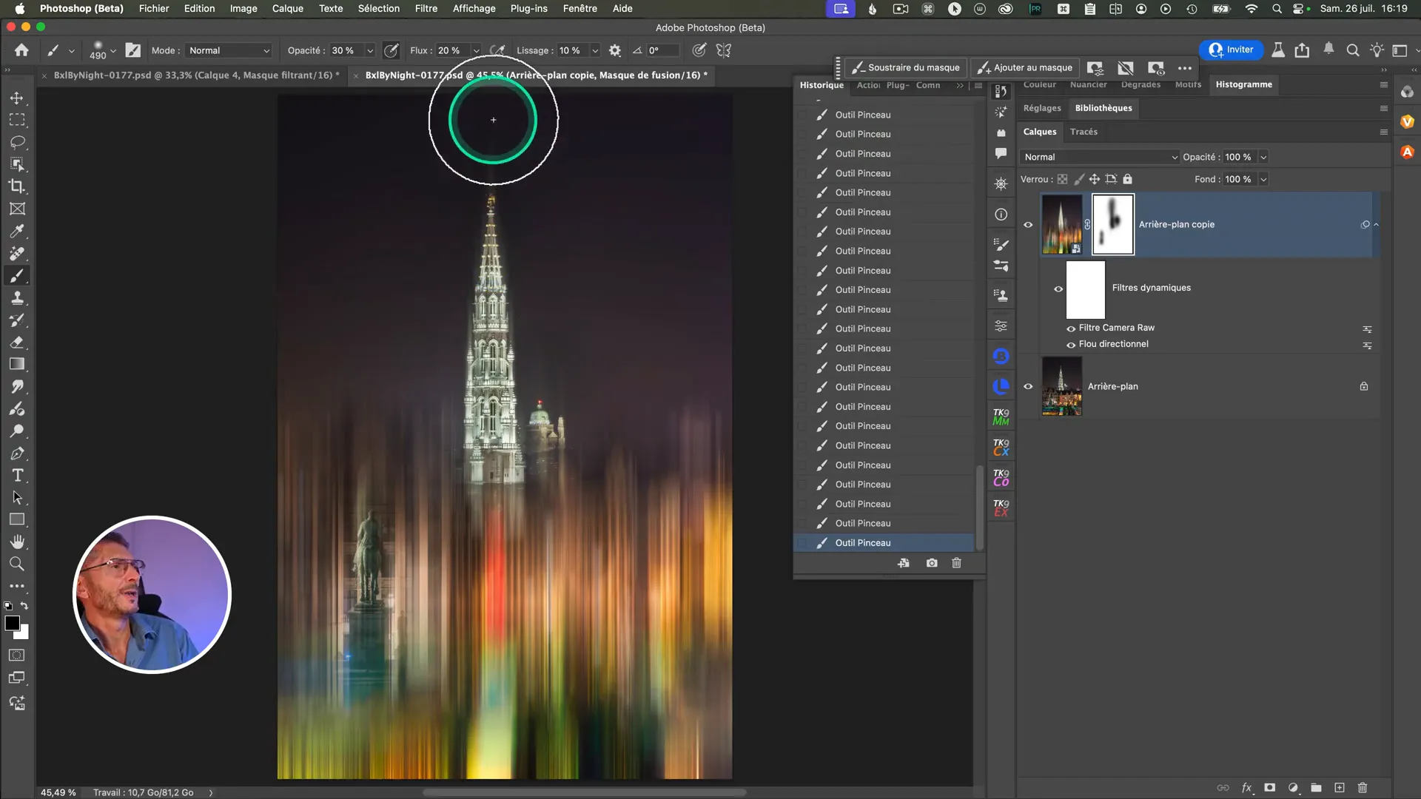Create new snapshot camera icon in History

[932, 563]
